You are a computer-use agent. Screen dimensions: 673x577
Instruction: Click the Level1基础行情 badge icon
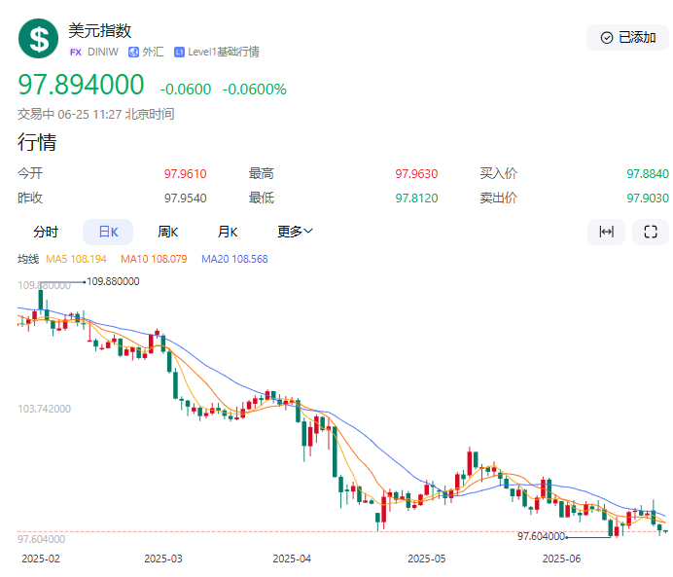(179, 52)
